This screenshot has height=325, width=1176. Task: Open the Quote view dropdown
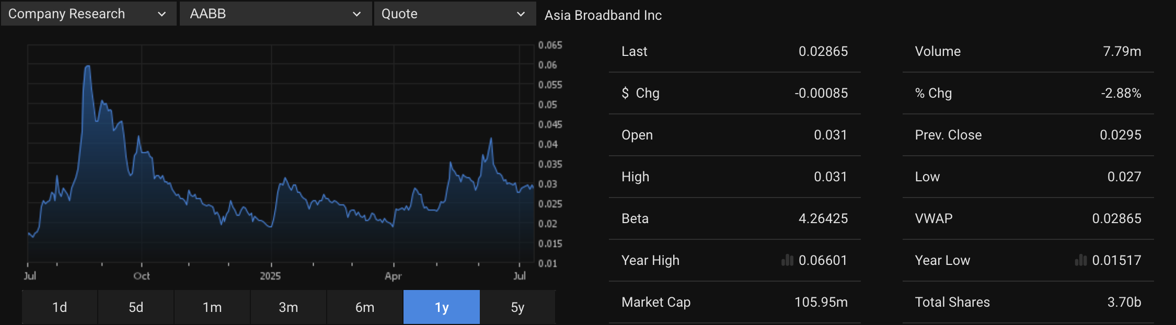(x=454, y=14)
